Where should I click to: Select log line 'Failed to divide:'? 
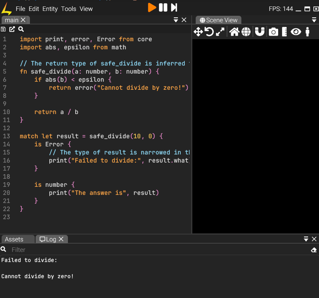[29, 260]
